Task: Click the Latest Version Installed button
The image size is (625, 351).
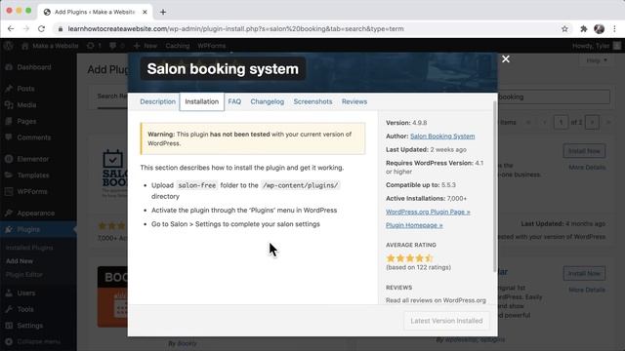Action: point(446,321)
